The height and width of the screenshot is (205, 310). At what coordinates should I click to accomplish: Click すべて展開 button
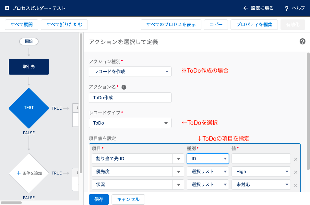pos(21,25)
